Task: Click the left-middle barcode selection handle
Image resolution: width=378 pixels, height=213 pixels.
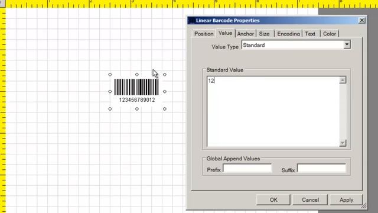Action: 110,92
